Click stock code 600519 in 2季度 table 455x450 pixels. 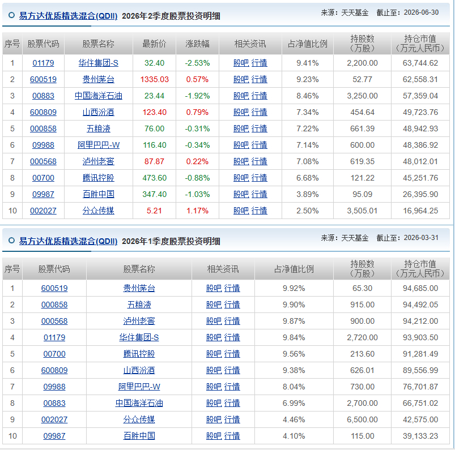pyautogui.click(x=43, y=79)
